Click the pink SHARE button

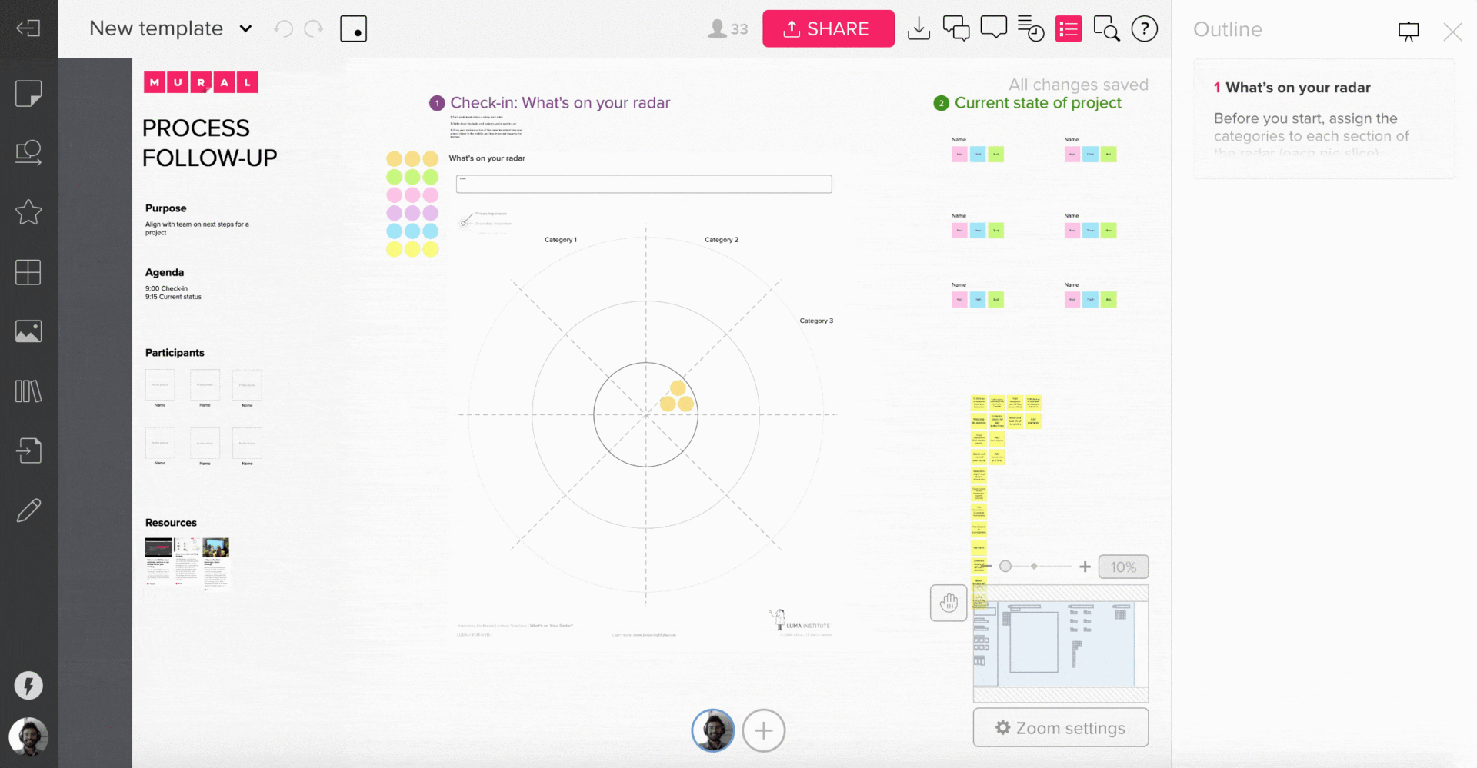pos(829,29)
